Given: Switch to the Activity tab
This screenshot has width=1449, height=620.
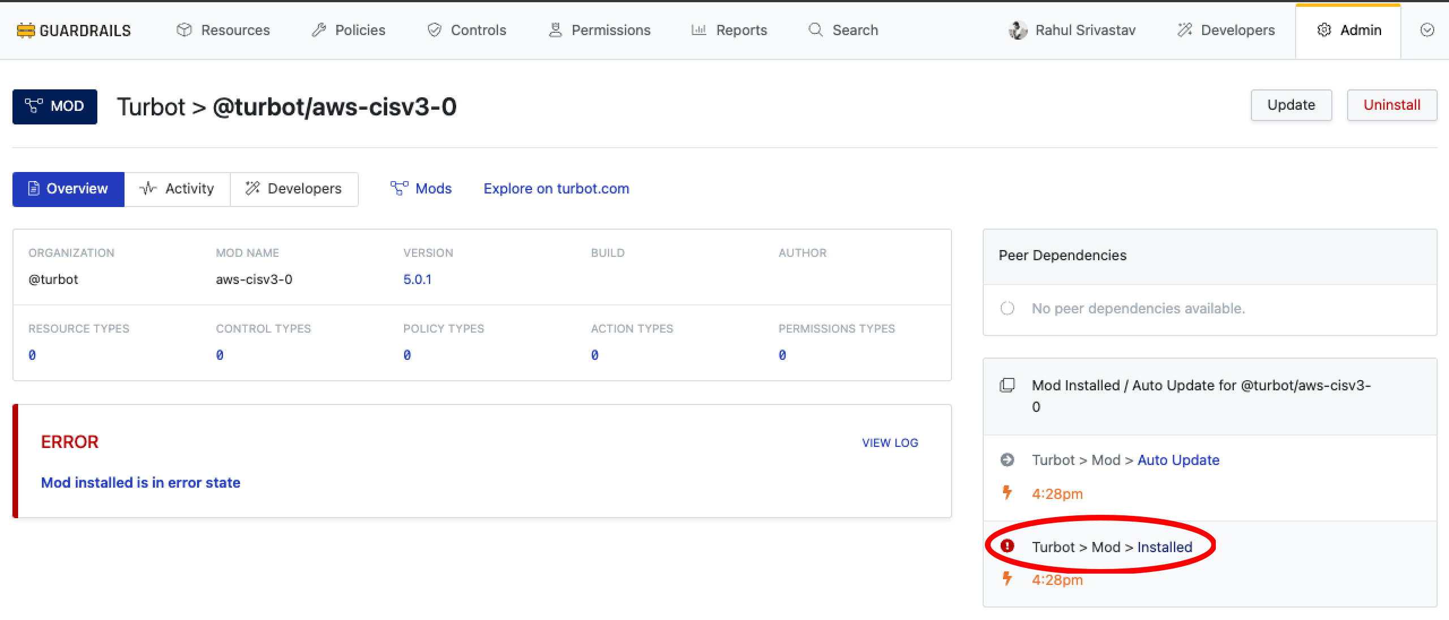Looking at the screenshot, I should 177,189.
